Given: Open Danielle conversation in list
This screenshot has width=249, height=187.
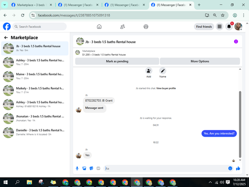Looking at the screenshot, I should (35, 132).
